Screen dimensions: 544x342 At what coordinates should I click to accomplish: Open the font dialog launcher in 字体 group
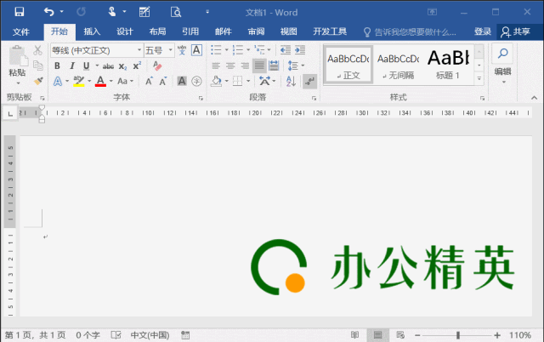coord(201,98)
